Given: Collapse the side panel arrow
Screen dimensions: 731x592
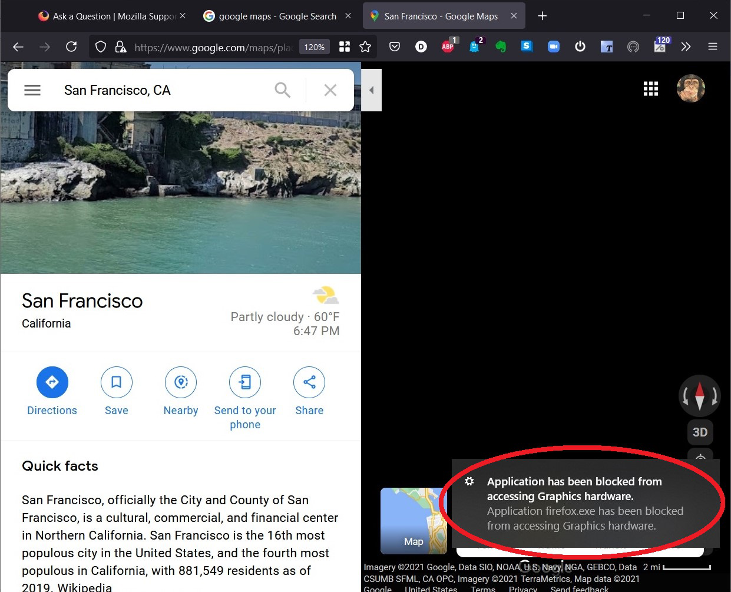Looking at the screenshot, I should click(x=371, y=90).
